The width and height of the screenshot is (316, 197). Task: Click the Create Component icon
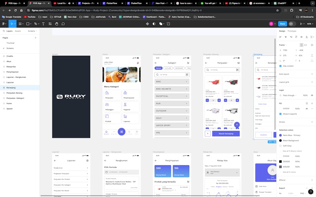(148, 24)
